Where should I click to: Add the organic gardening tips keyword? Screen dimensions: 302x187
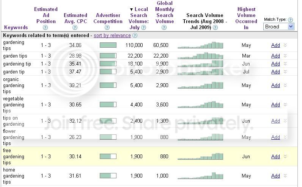tap(275, 85)
